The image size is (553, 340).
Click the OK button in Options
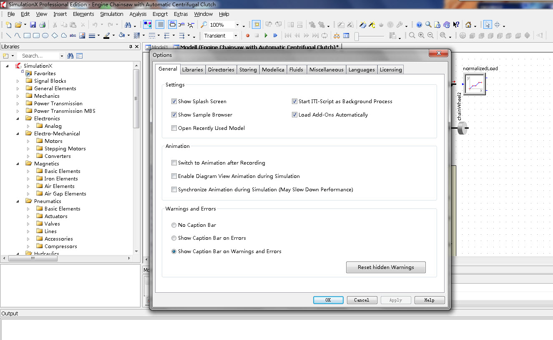tap(328, 300)
